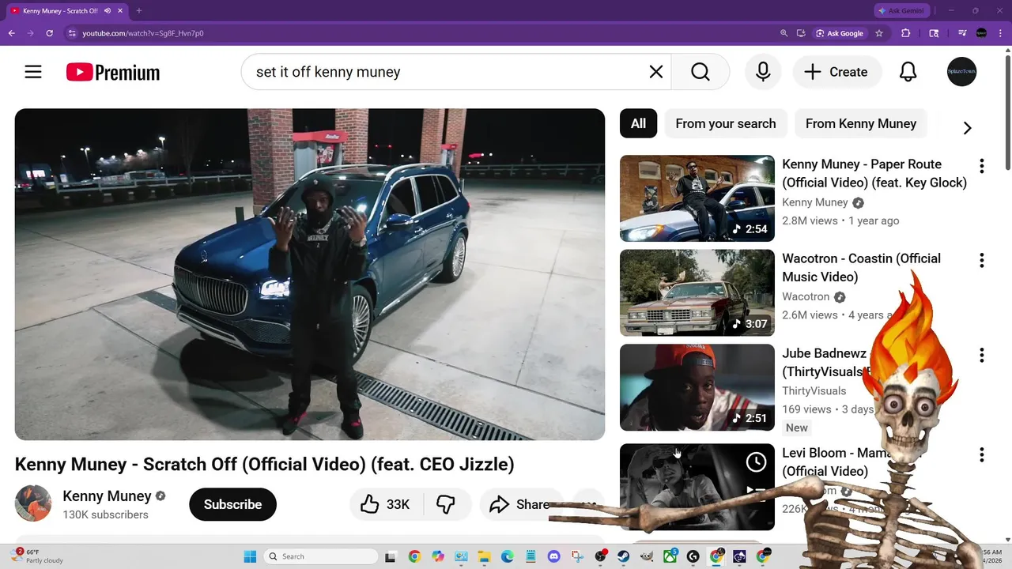The height and width of the screenshot is (569, 1012).
Task: View site information in address bar
Action: coord(72,33)
